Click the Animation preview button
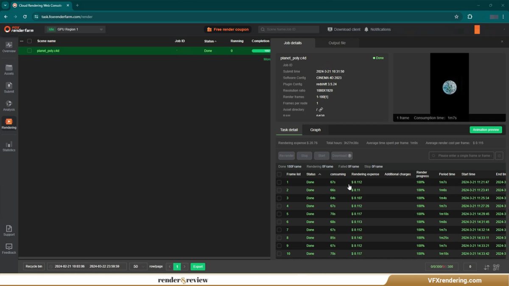The width and height of the screenshot is (509, 286). coord(486,130)
